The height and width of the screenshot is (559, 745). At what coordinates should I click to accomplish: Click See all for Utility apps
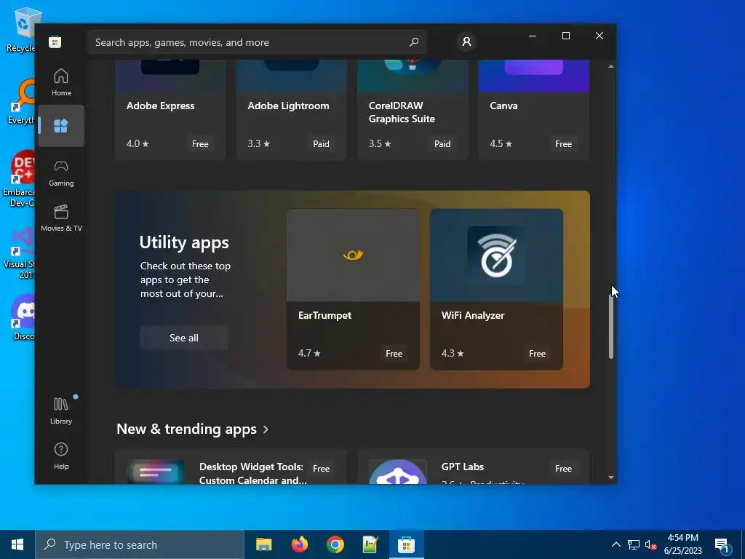[x=184, y=338]
